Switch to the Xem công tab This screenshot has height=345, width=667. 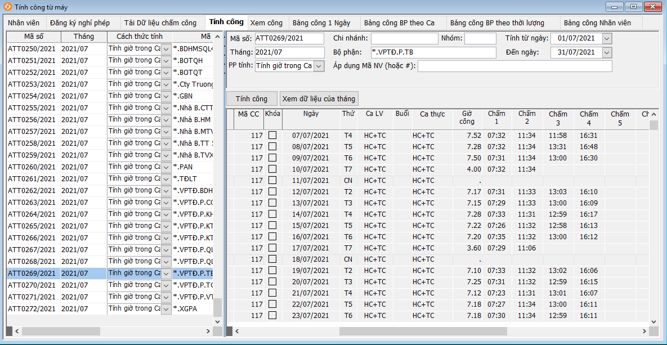[266, 23]
